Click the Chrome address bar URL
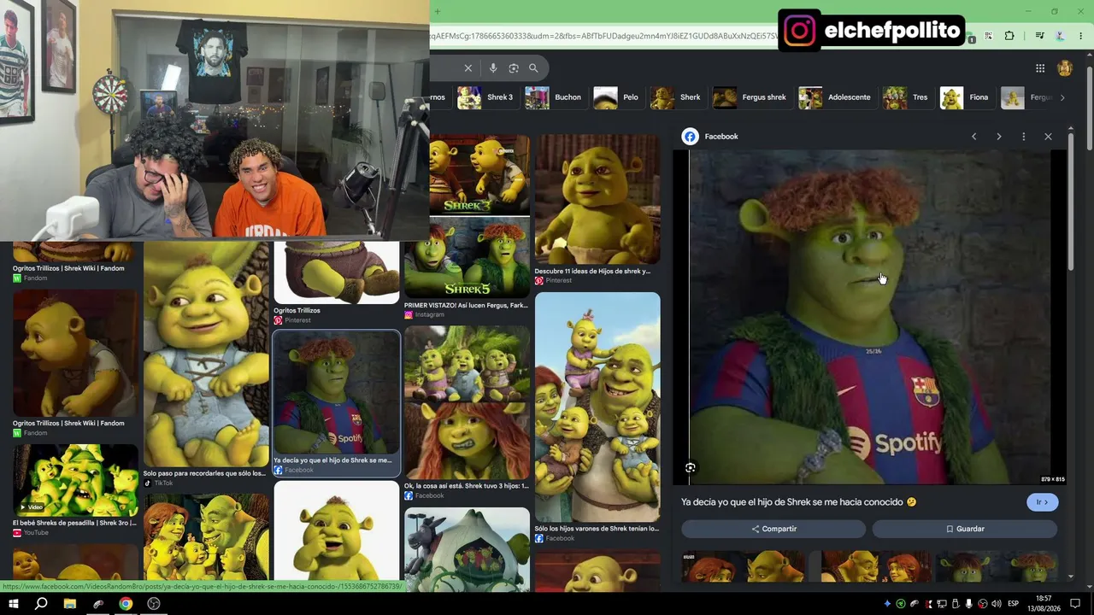This screenshot has height=615, width=1094. 603,36
